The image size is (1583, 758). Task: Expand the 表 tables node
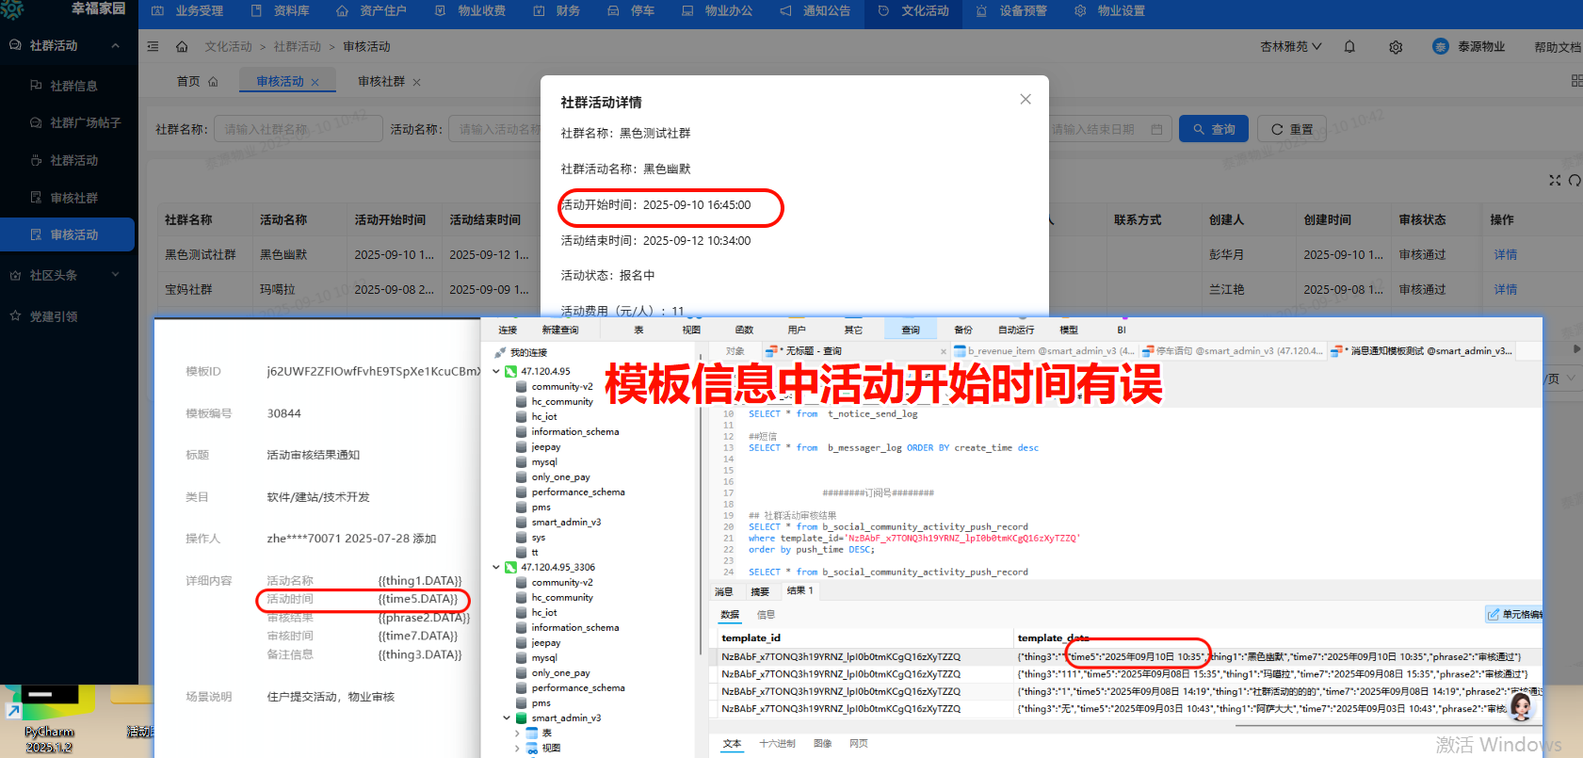point(517,733)
